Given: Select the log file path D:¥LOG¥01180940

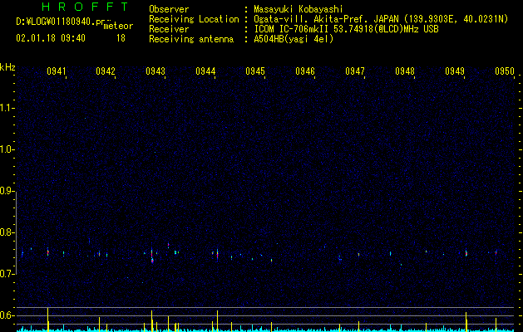Looking at the screenshot, I should pyautogui.click(x=55, y=22).
